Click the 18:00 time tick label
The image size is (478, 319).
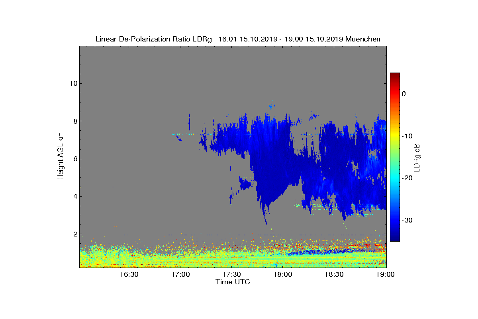pos(284,274)
